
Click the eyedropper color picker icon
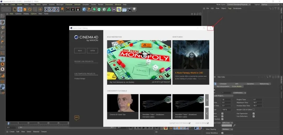[x=234, y=125]
